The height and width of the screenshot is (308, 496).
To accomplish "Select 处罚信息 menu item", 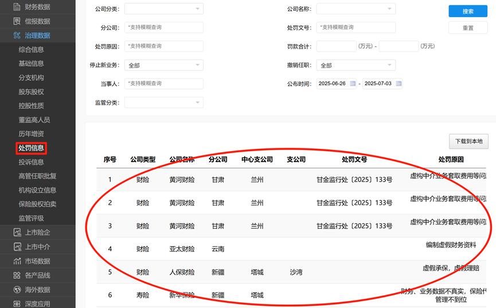I will [x=31, y=148].
